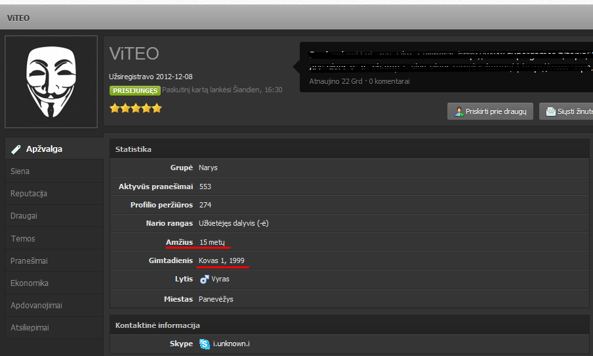Click the Skype icon next to i.unknown.i
593x356 pixels.
(x=205, y=344)
